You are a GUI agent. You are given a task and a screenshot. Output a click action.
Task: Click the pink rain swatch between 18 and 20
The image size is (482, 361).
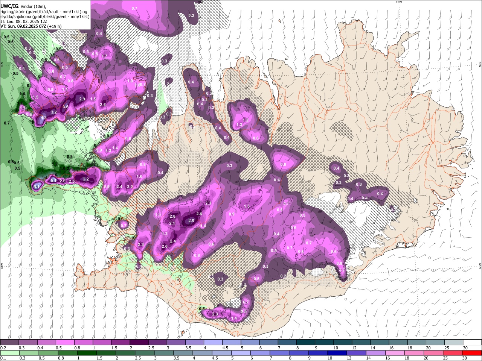(x=414, y=353)
